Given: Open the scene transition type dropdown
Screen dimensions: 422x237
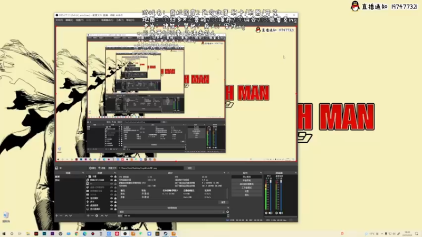Looking at the screenshot, I should point(171,212).
